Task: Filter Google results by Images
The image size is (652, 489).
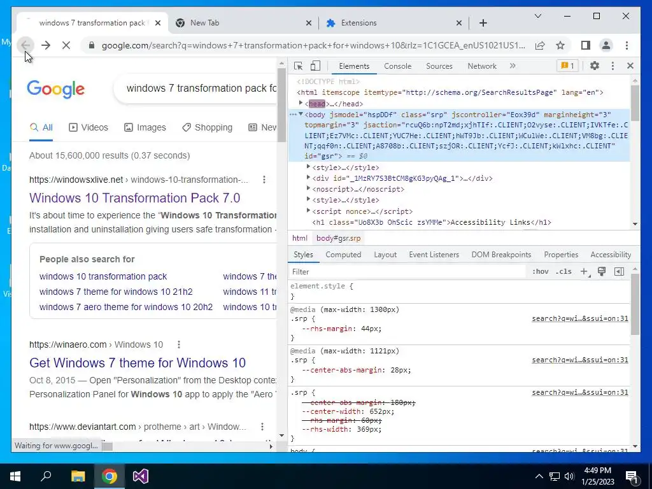Action: 145,127
